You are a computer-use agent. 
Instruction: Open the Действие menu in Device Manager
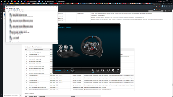click(x=11, y=8)
